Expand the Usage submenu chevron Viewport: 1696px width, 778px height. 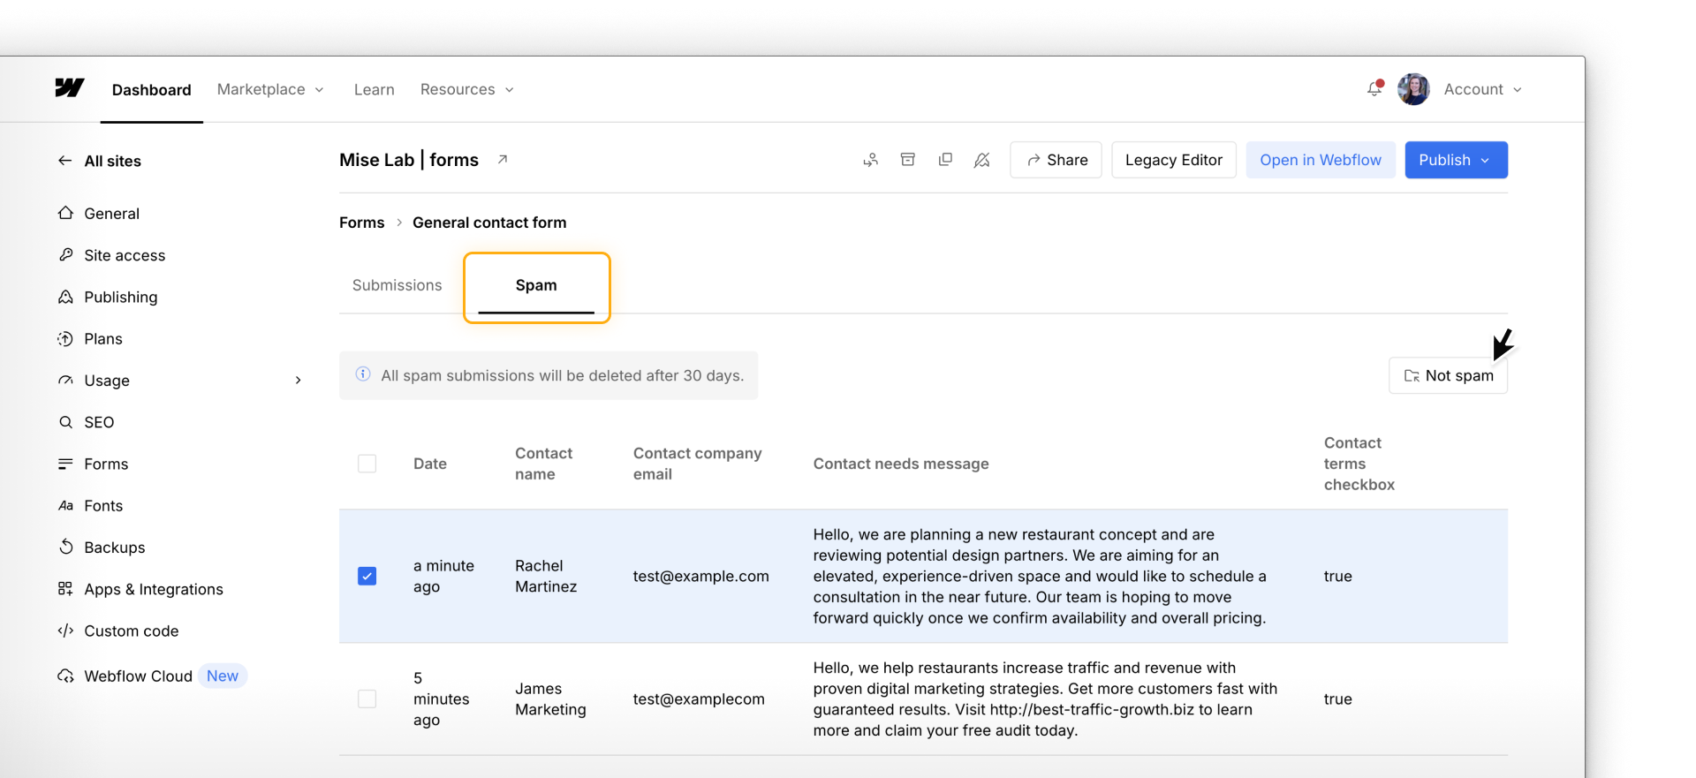coord(299,381)
